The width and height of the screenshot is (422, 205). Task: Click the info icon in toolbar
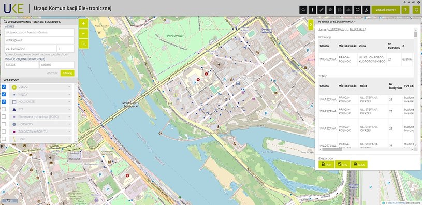tap(312, 10)
